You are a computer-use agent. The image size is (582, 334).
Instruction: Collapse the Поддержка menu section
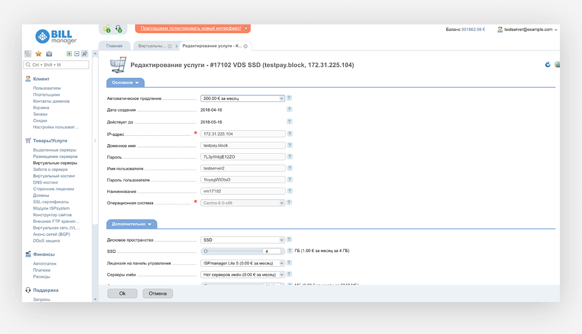pos(45,290)
